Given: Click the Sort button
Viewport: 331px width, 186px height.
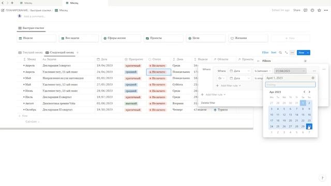Looking at the screenshot, I should tap(274, 53).
